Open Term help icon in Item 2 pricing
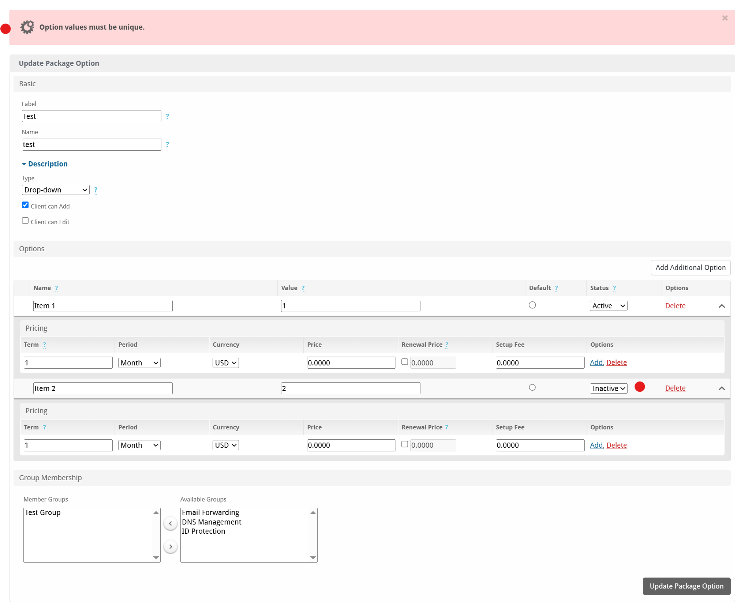The height and width of the screenshot is (605, 741). (44, 428)
